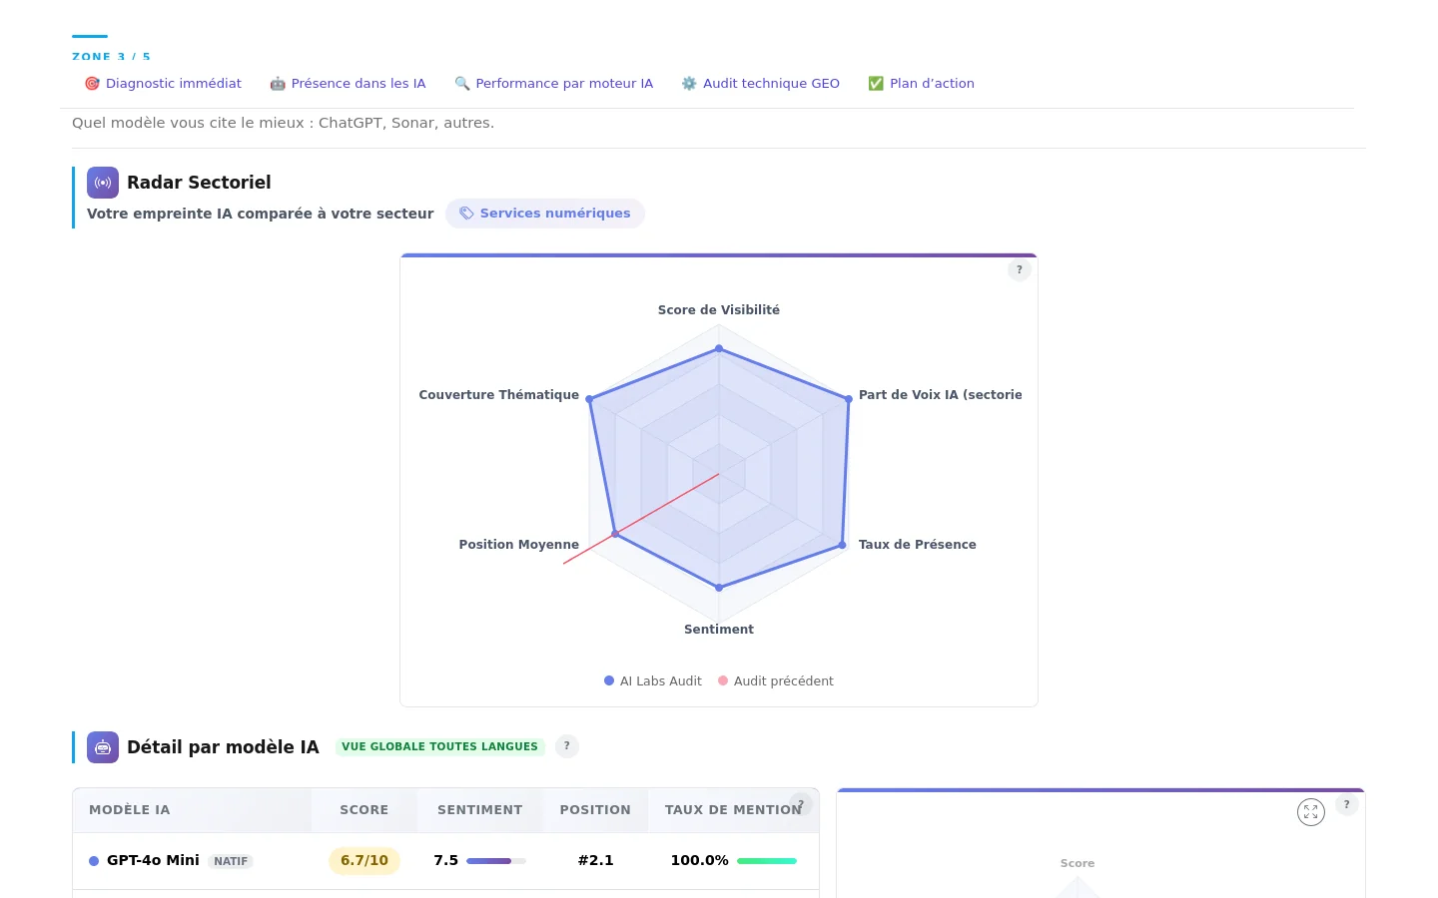
Task: Click the #2.1 position value
Action: tap(596, 860)
